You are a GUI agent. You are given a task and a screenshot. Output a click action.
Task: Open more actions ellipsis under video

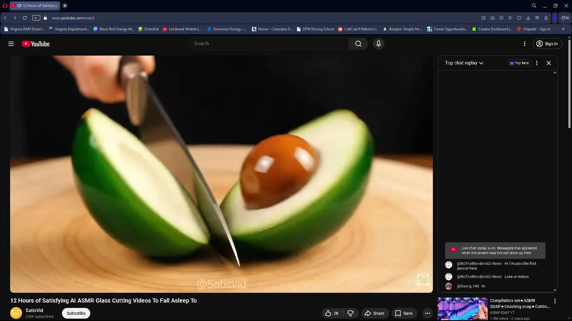point(427,313)
